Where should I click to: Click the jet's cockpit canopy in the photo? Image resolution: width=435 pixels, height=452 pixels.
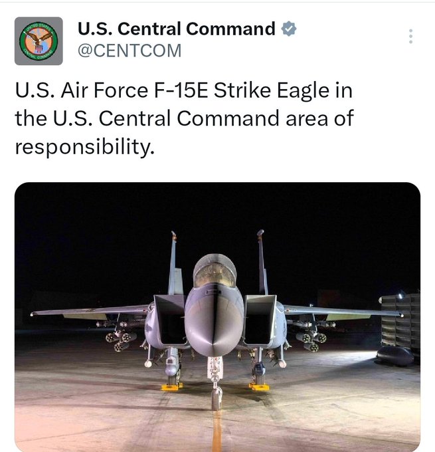click(215, 271)
